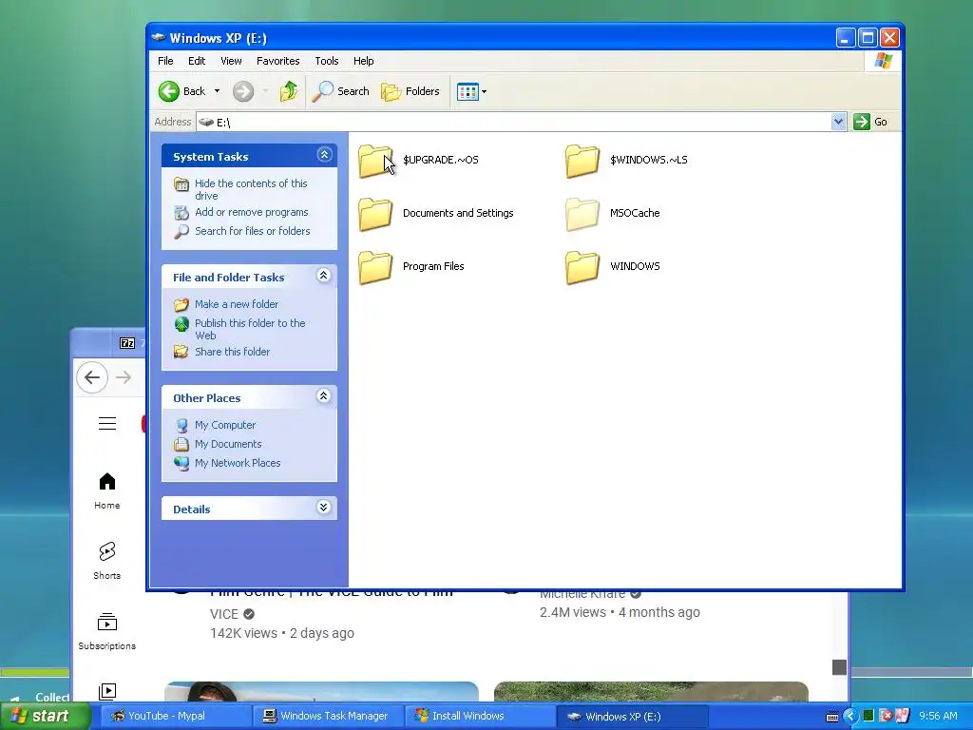
Task: Go up one folder level
Action: pyautogui.click(x=289, y=91)
